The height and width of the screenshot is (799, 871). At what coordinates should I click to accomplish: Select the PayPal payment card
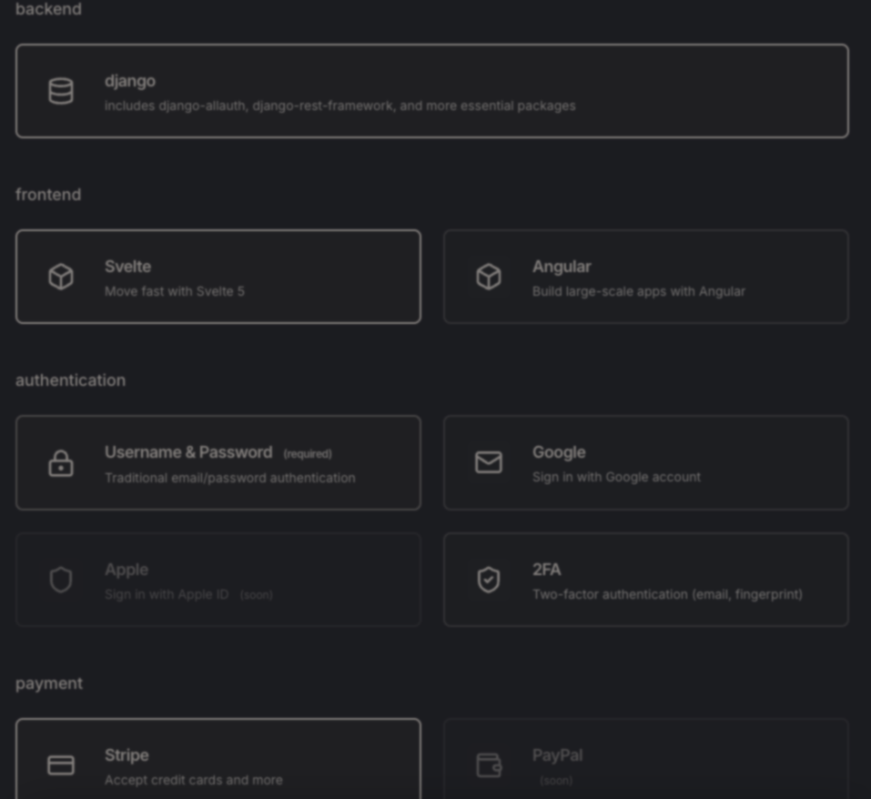tap(646, 760)
